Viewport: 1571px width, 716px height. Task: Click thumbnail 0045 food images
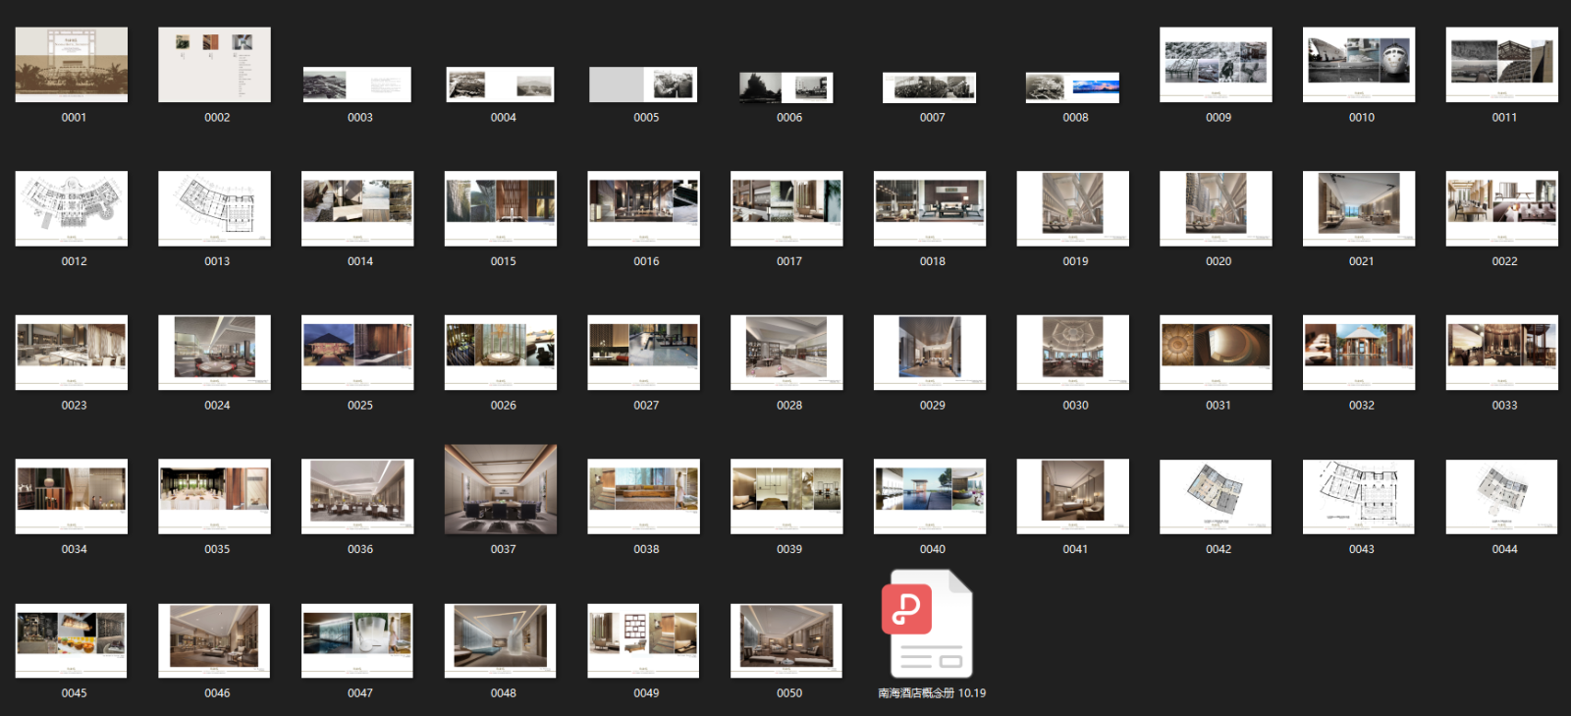coord(72,640)
